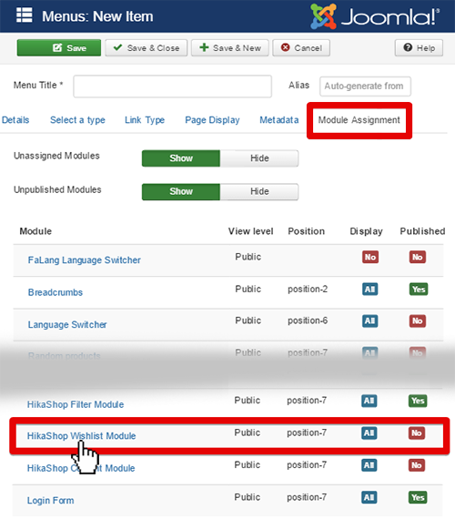Click the View level column header

tap(251, 231)
